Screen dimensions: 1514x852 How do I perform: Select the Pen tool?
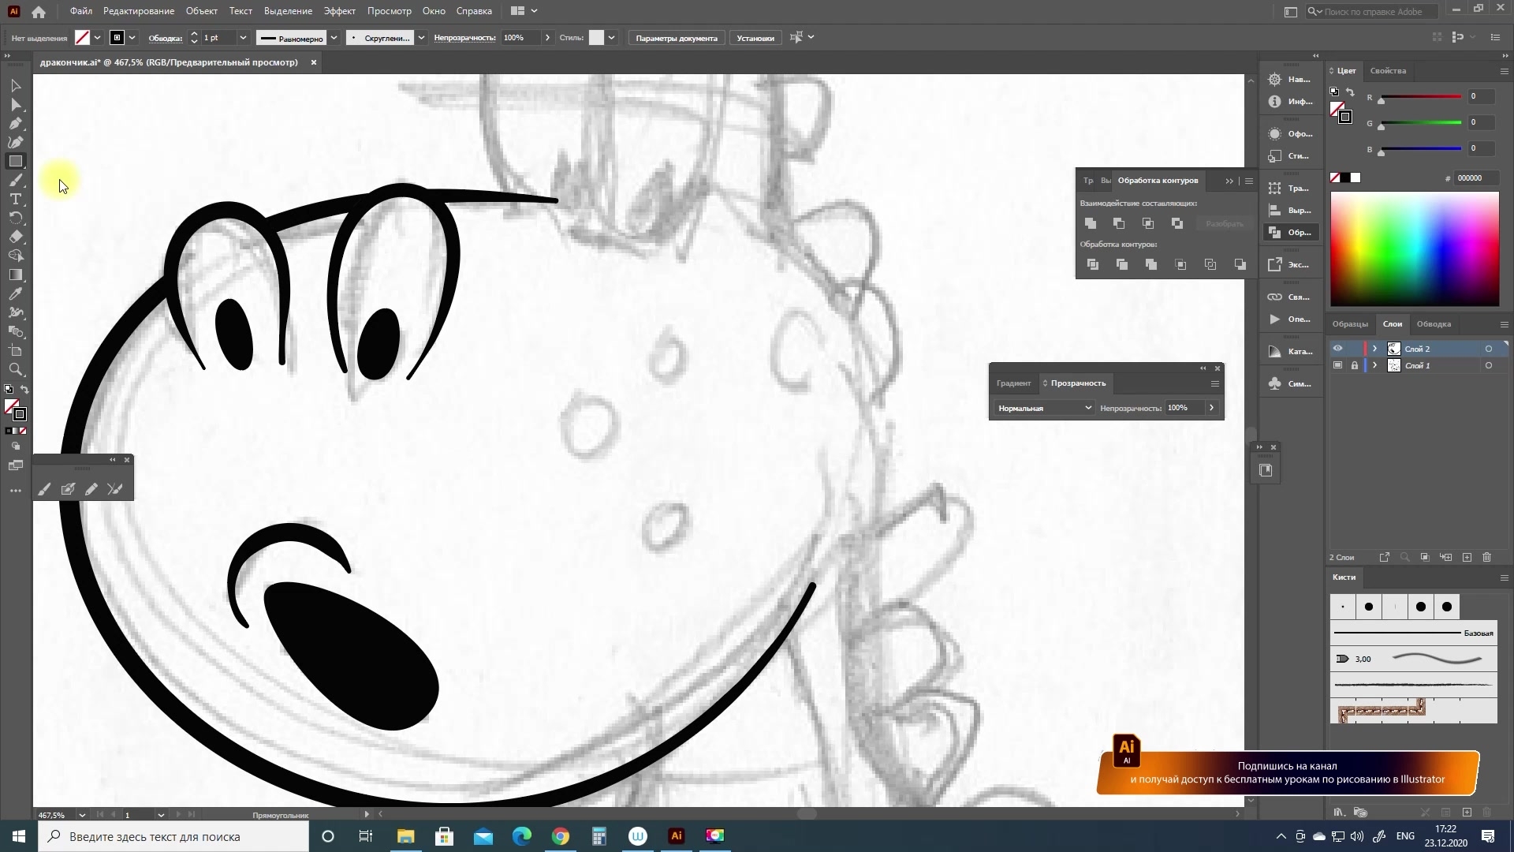16,123
